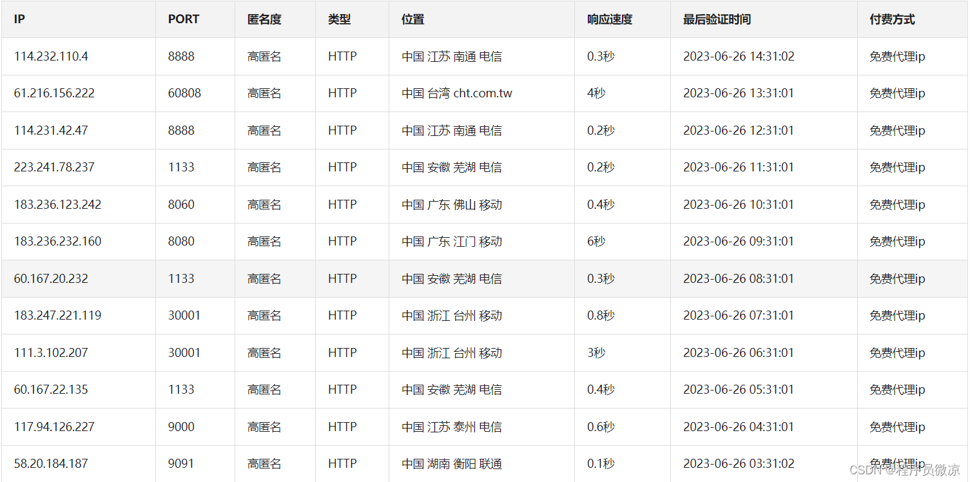
Task: Click location 中国 湖南 衡阳 联通
Action: [x=451, y=463]
